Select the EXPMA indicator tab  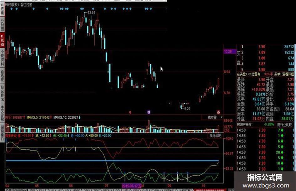point(156,190)
